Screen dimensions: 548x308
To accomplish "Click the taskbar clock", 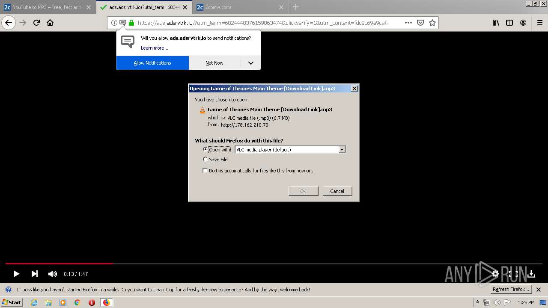I will point(526,302).
